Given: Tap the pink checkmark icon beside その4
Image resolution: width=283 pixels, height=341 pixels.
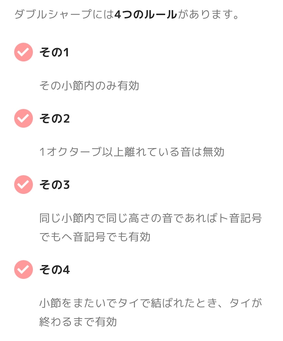Looking at the screenshot, I should [x=23, y=270].
